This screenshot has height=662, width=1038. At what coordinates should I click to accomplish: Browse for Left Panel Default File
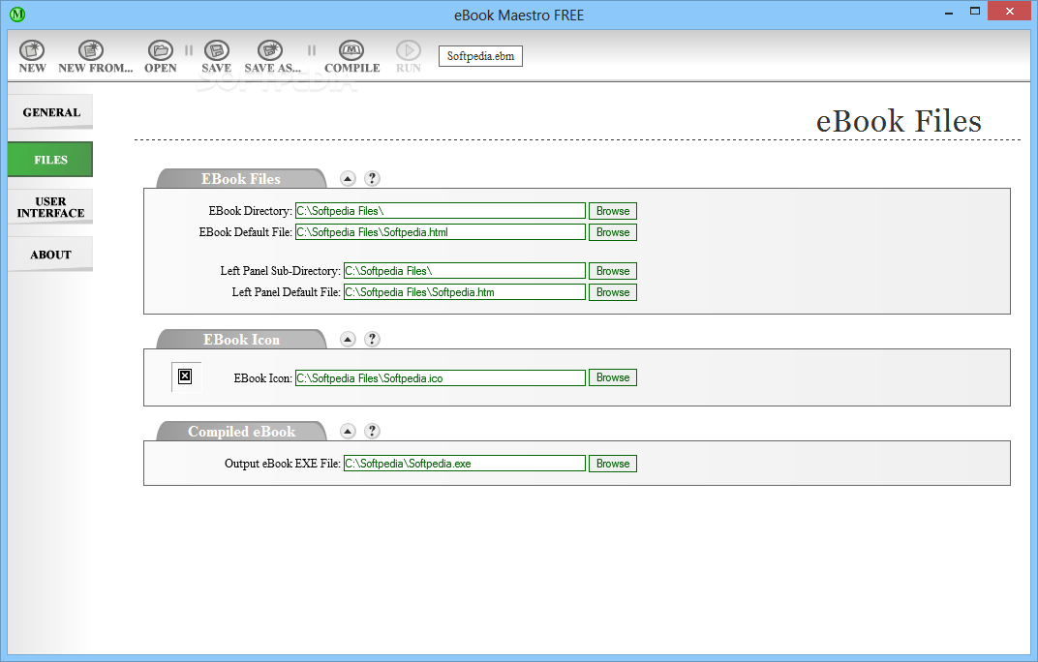point(613,292)
